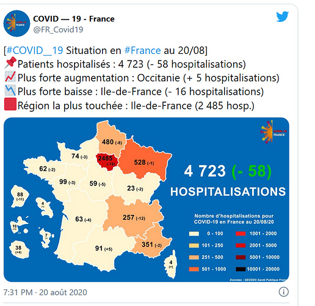Click the @FR_Covid19 handle

[58, 29]
